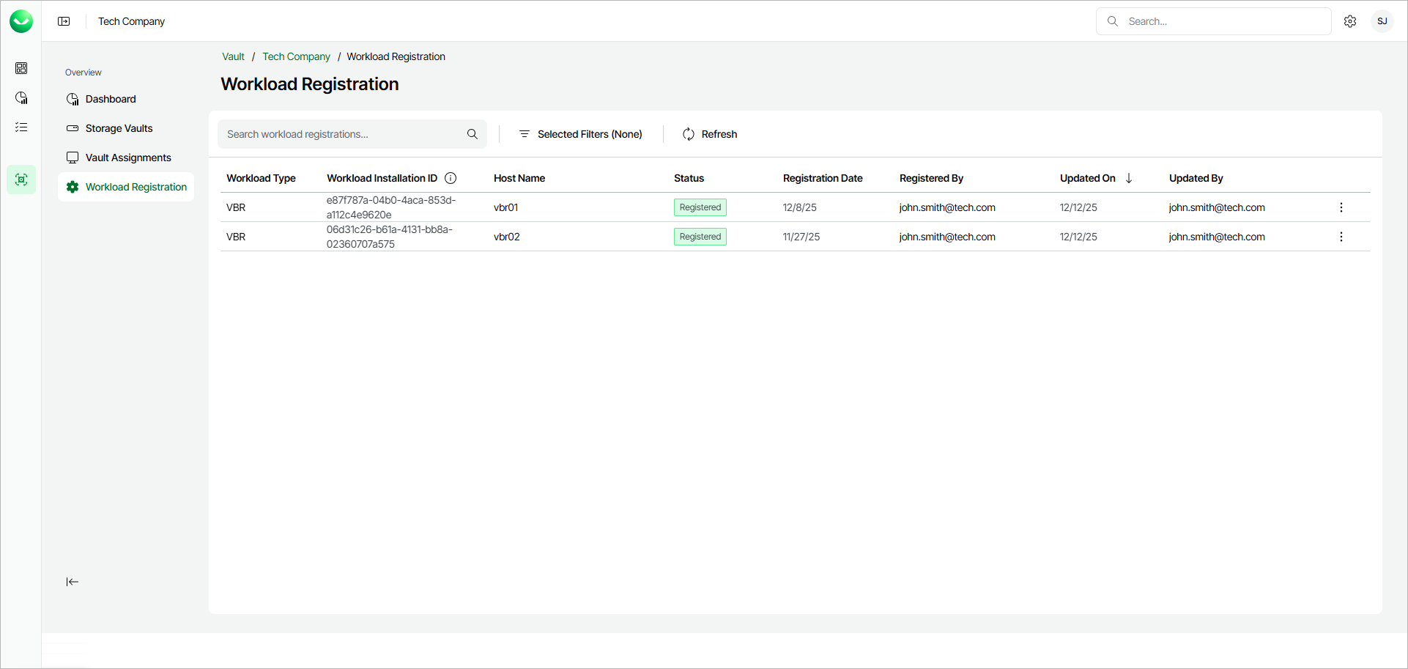Select the dashboard grid icon in slim sidebar
The width and height of the screenshot is (1408, 669).
[21, 68]
